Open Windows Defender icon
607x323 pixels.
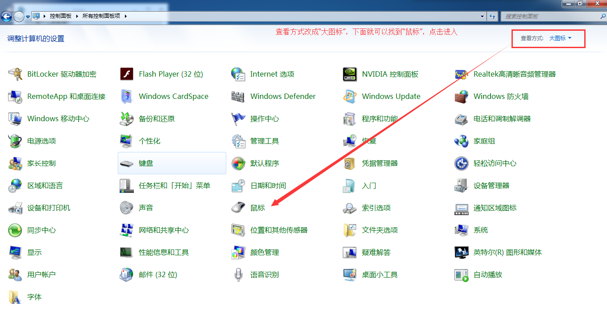[238, 96]
